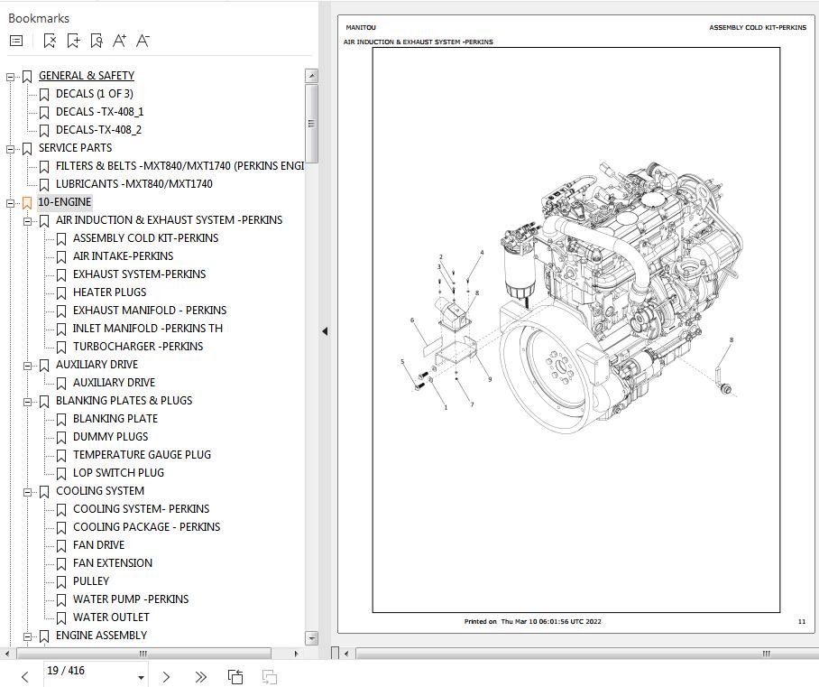Click the greyed next view icon
This screenshot has width=819, height=687.
270,677
